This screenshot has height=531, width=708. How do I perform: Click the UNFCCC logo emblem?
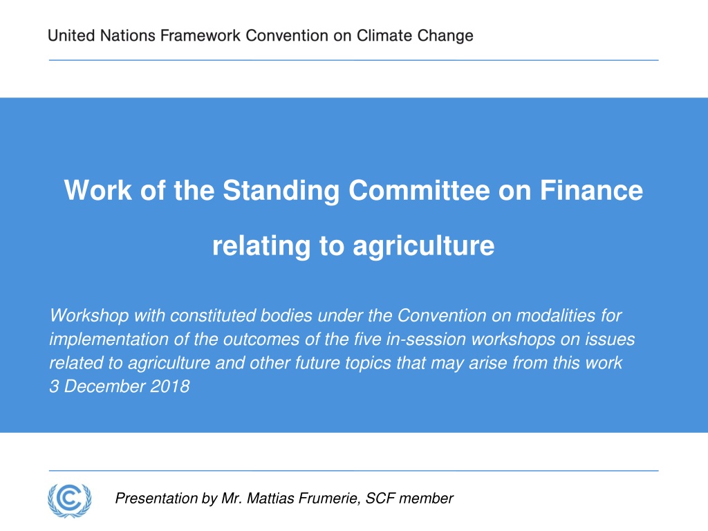tap(70, 500)
